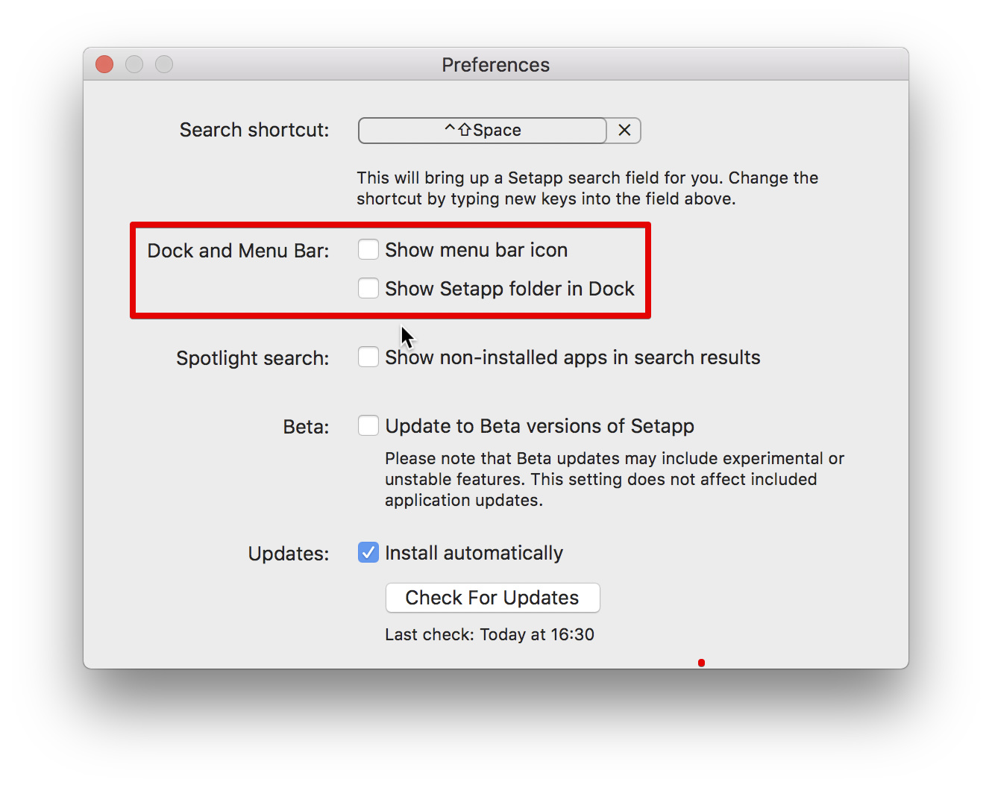992x788 pixels.
Task: Click the "Search shortcut:" label
Action: [254, 131]
